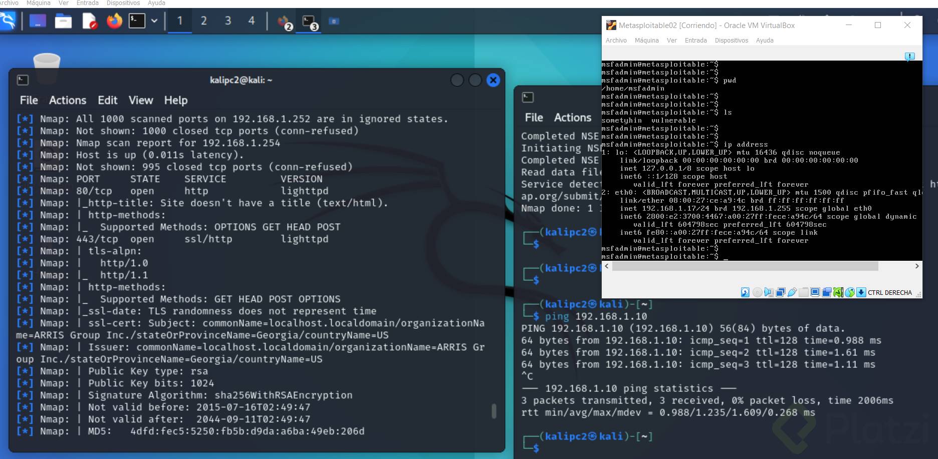The image size is (938, 459).
Task: Open Máquina menu in Metasploitable02 window
Action: click(647, 41)
